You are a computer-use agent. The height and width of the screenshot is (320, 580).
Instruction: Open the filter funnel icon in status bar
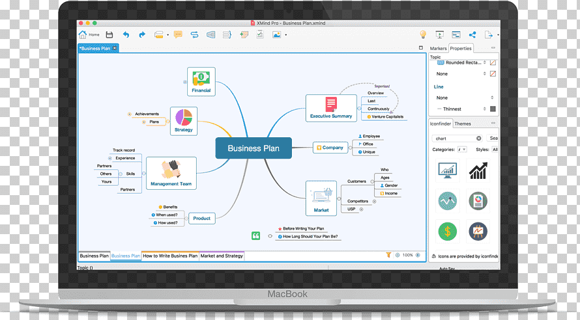[388, 255]
